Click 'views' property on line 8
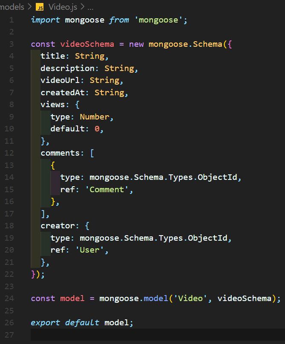285x344 pixels. click(x=53, y=105)
